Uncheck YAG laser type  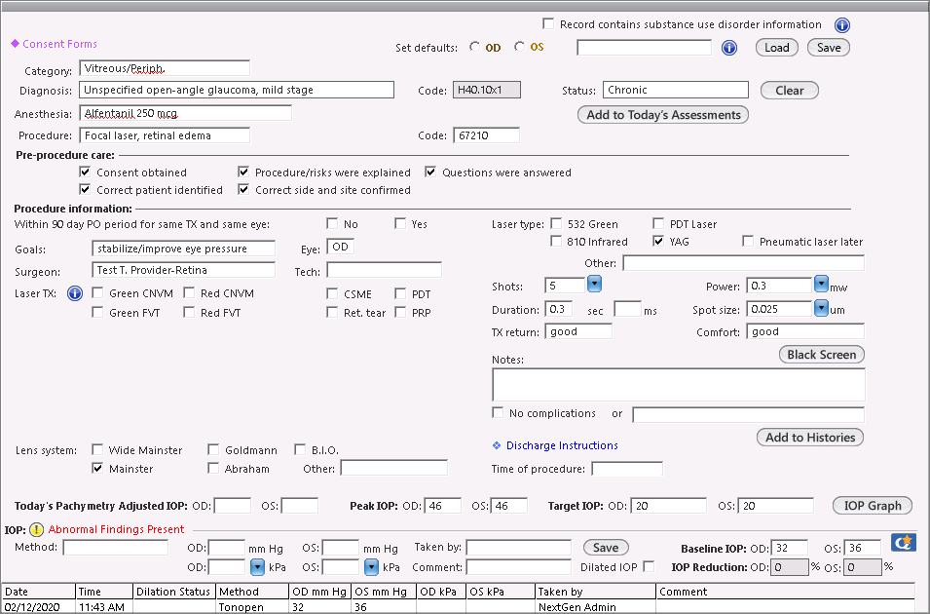pyautogui.click(x=658, y=241)
